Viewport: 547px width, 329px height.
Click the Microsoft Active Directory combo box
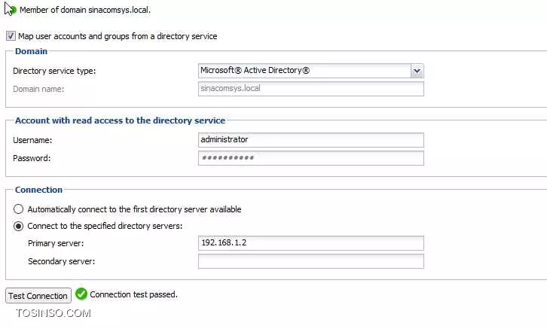tap(311, 71)
